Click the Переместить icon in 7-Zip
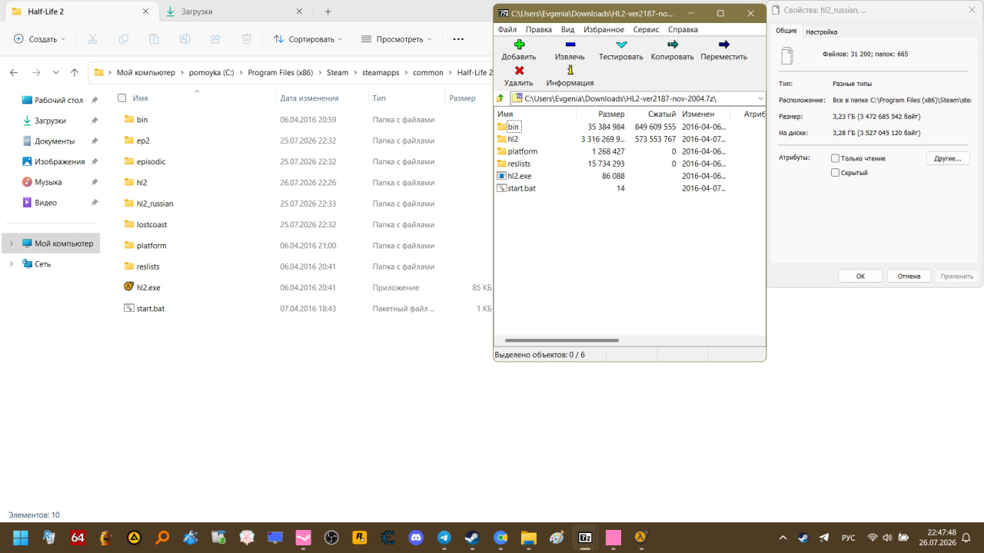Viewport: 984px width, 553px height. tap(723, 45)
